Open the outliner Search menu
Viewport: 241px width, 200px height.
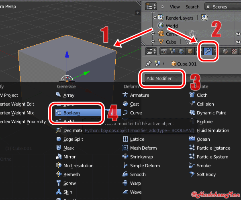tap(192, 7)
